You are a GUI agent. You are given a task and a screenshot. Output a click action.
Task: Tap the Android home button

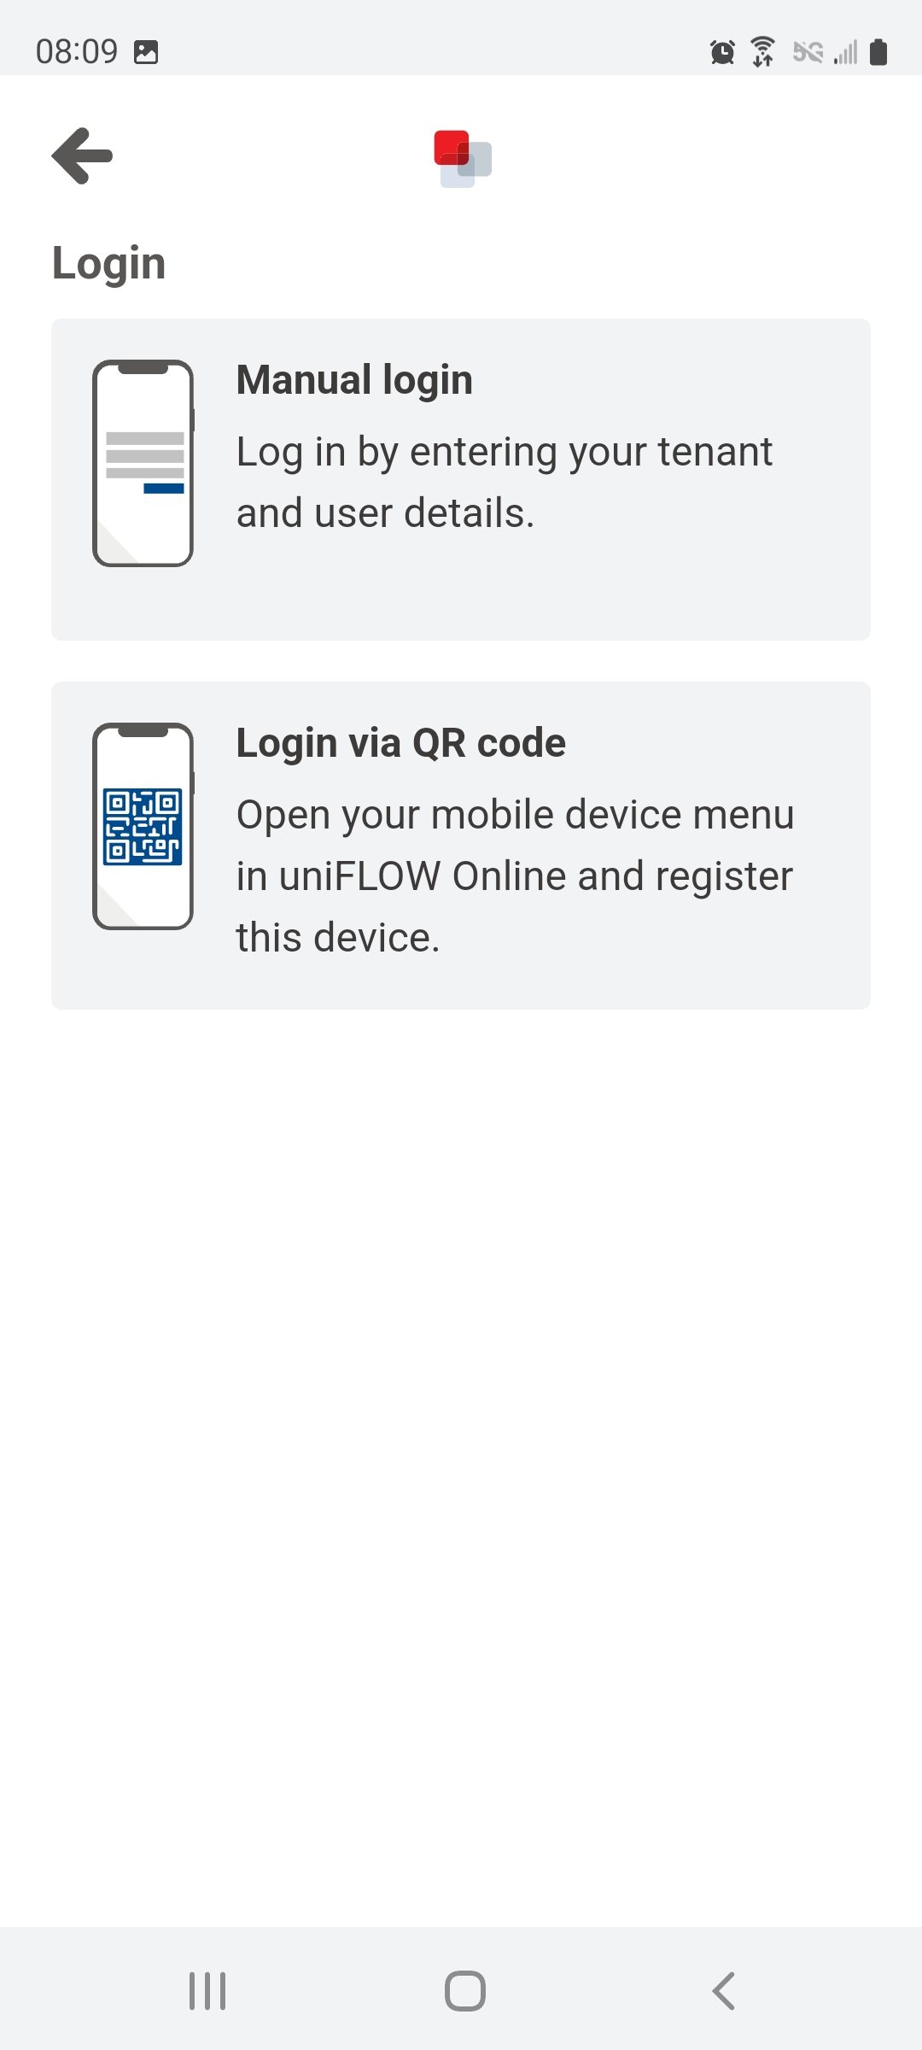pos(465,1991)
